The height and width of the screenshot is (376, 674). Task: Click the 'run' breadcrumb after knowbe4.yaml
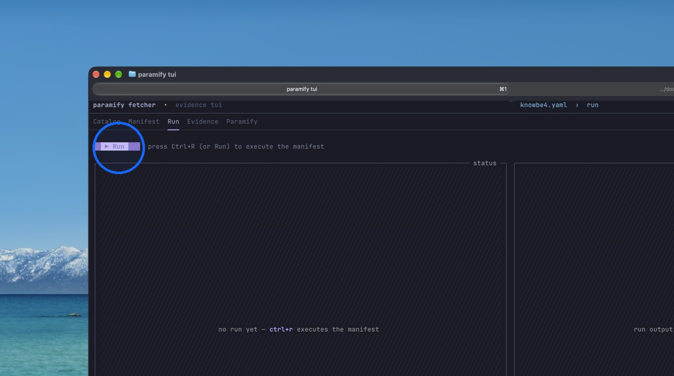coord(593,105)
